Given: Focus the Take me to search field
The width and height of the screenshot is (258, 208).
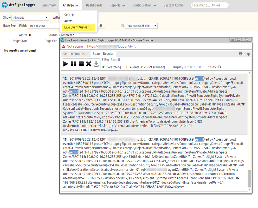Looking at the screenshot, I should [x=210, y=5].
